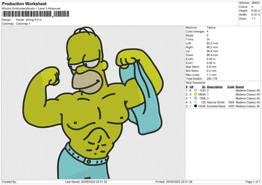Click the Machine value Tajima
Screen dimensions: 262x185
(211, 27)
